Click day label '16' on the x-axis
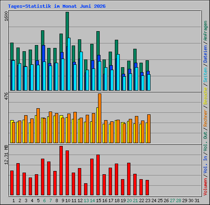The width and height of the screenshot is (210, 205). pos(105,200)
